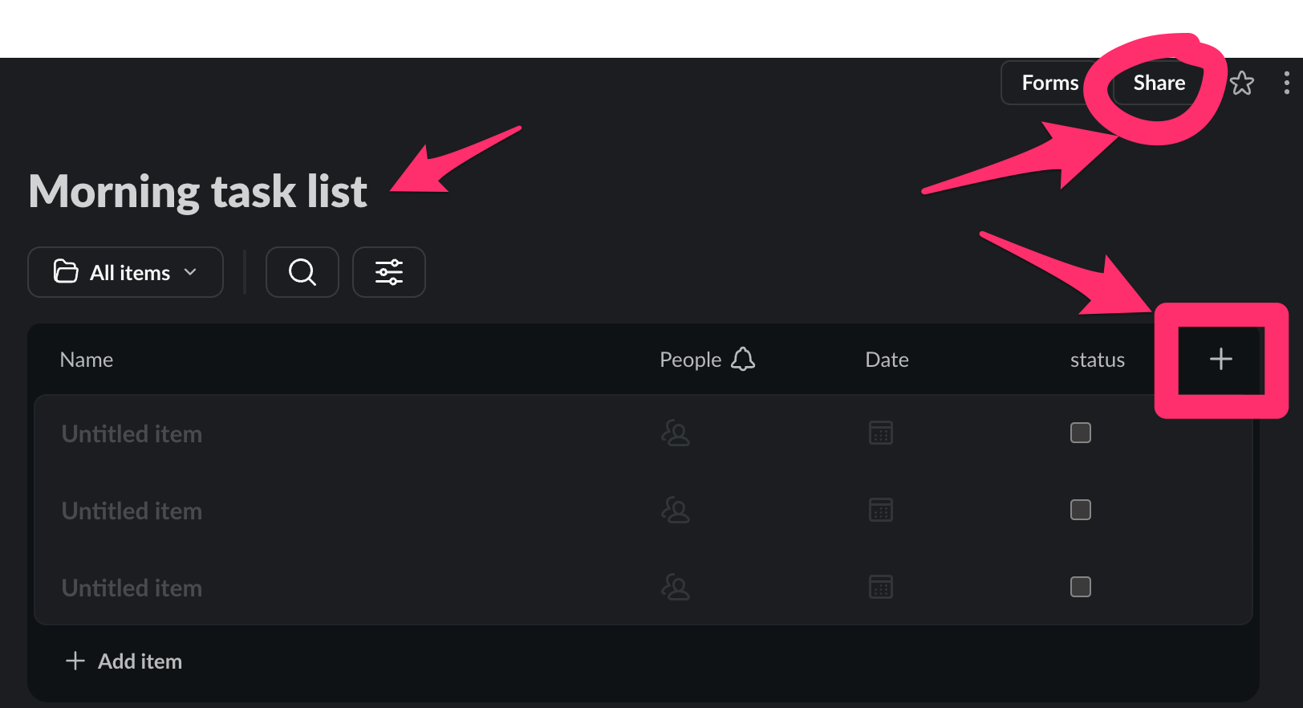This screenshot has height=708, width=1303.
Task: Select the filter settings icon
Action: (x=388, y=271)
